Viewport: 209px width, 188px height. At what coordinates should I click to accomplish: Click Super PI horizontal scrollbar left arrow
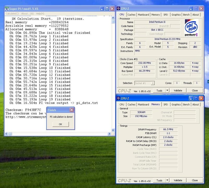click(7, 134)
